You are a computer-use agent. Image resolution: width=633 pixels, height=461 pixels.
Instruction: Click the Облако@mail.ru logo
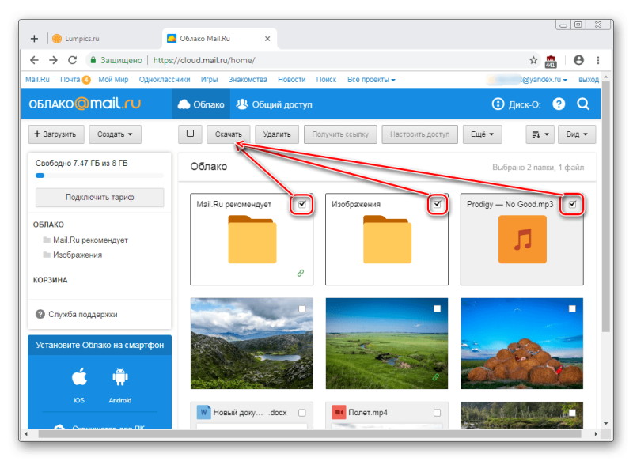[x=85, y=104]
